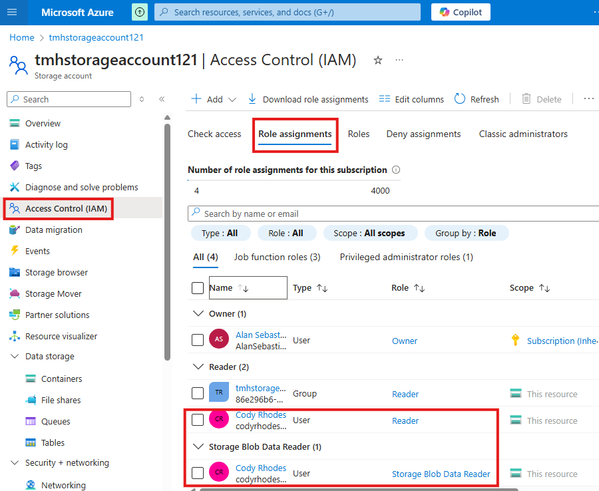Open the Owner role link
599x491 pixels.
click(x=405, y=341)
